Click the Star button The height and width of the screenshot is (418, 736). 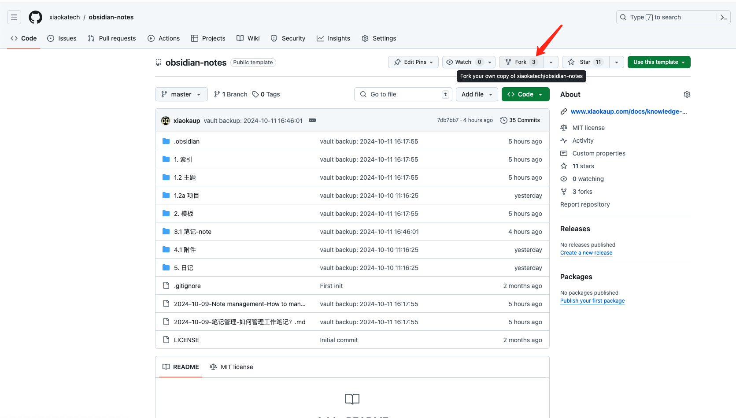coord(586,62)
